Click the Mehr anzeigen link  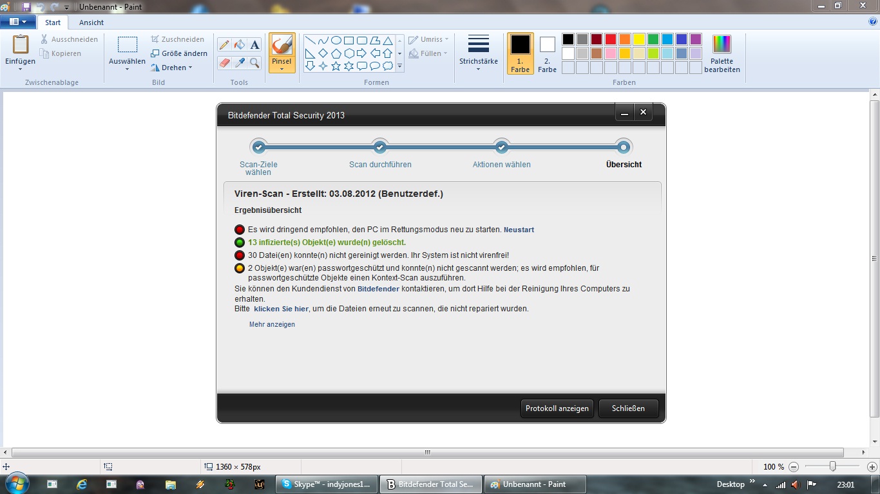(x=272, y=324)
